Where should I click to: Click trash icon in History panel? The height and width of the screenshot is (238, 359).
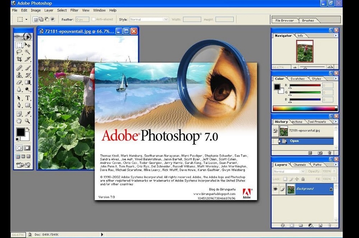329,153
